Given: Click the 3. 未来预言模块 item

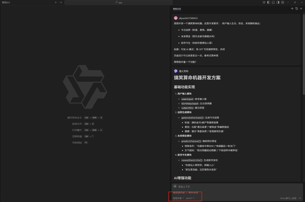Looking at the screenshot, I should click(183, 136).
